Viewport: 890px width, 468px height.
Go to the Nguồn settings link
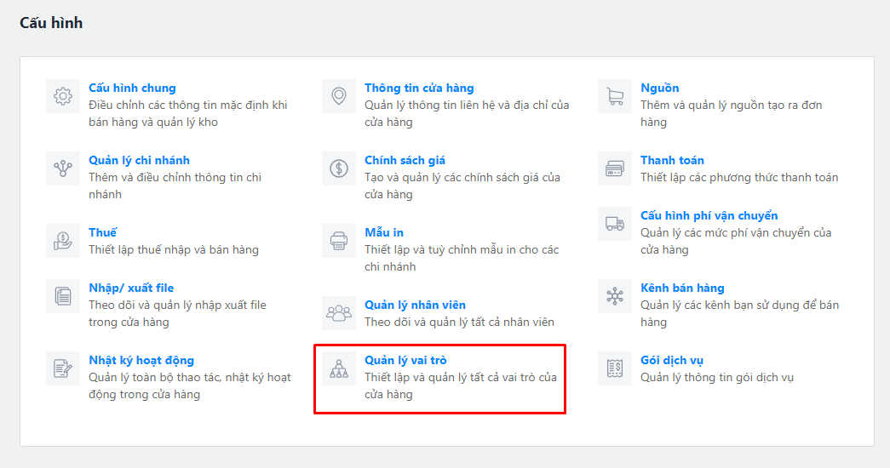click(x=659, y=88)
